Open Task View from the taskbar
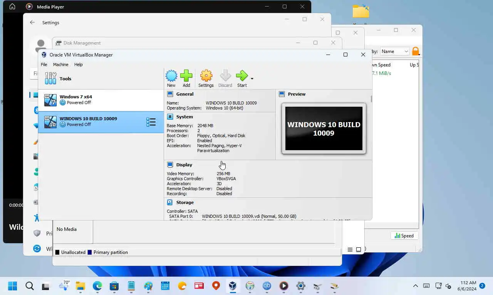 (x=46, y=286)
